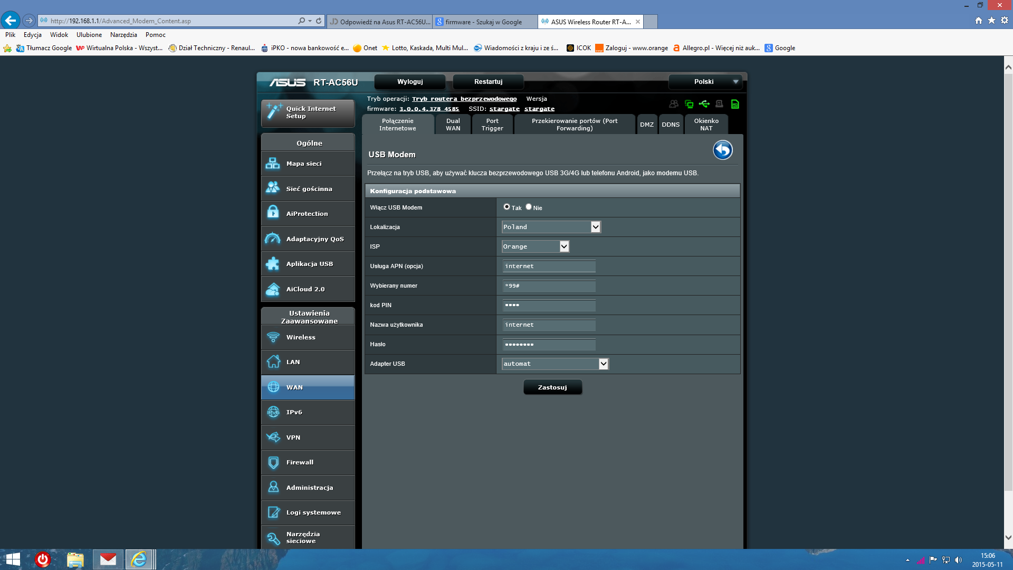Screen dimensions: 1013x570
Task: Click the USB status icon in header
Action: tap(704, 104)
